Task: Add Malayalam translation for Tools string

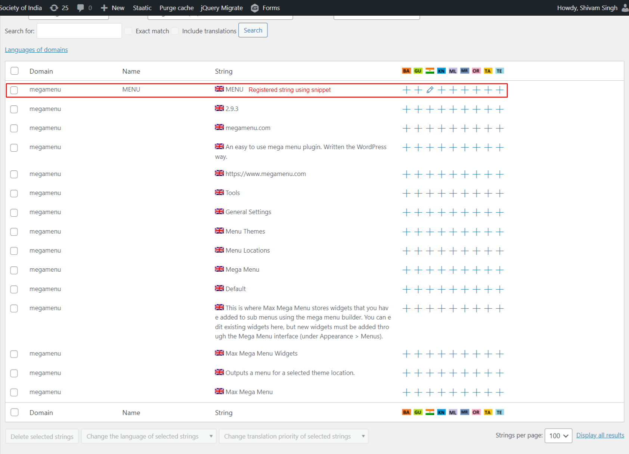Action: [x=453, y=193]
